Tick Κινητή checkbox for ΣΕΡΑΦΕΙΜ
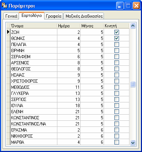142x152 pixels. (117, 56)
